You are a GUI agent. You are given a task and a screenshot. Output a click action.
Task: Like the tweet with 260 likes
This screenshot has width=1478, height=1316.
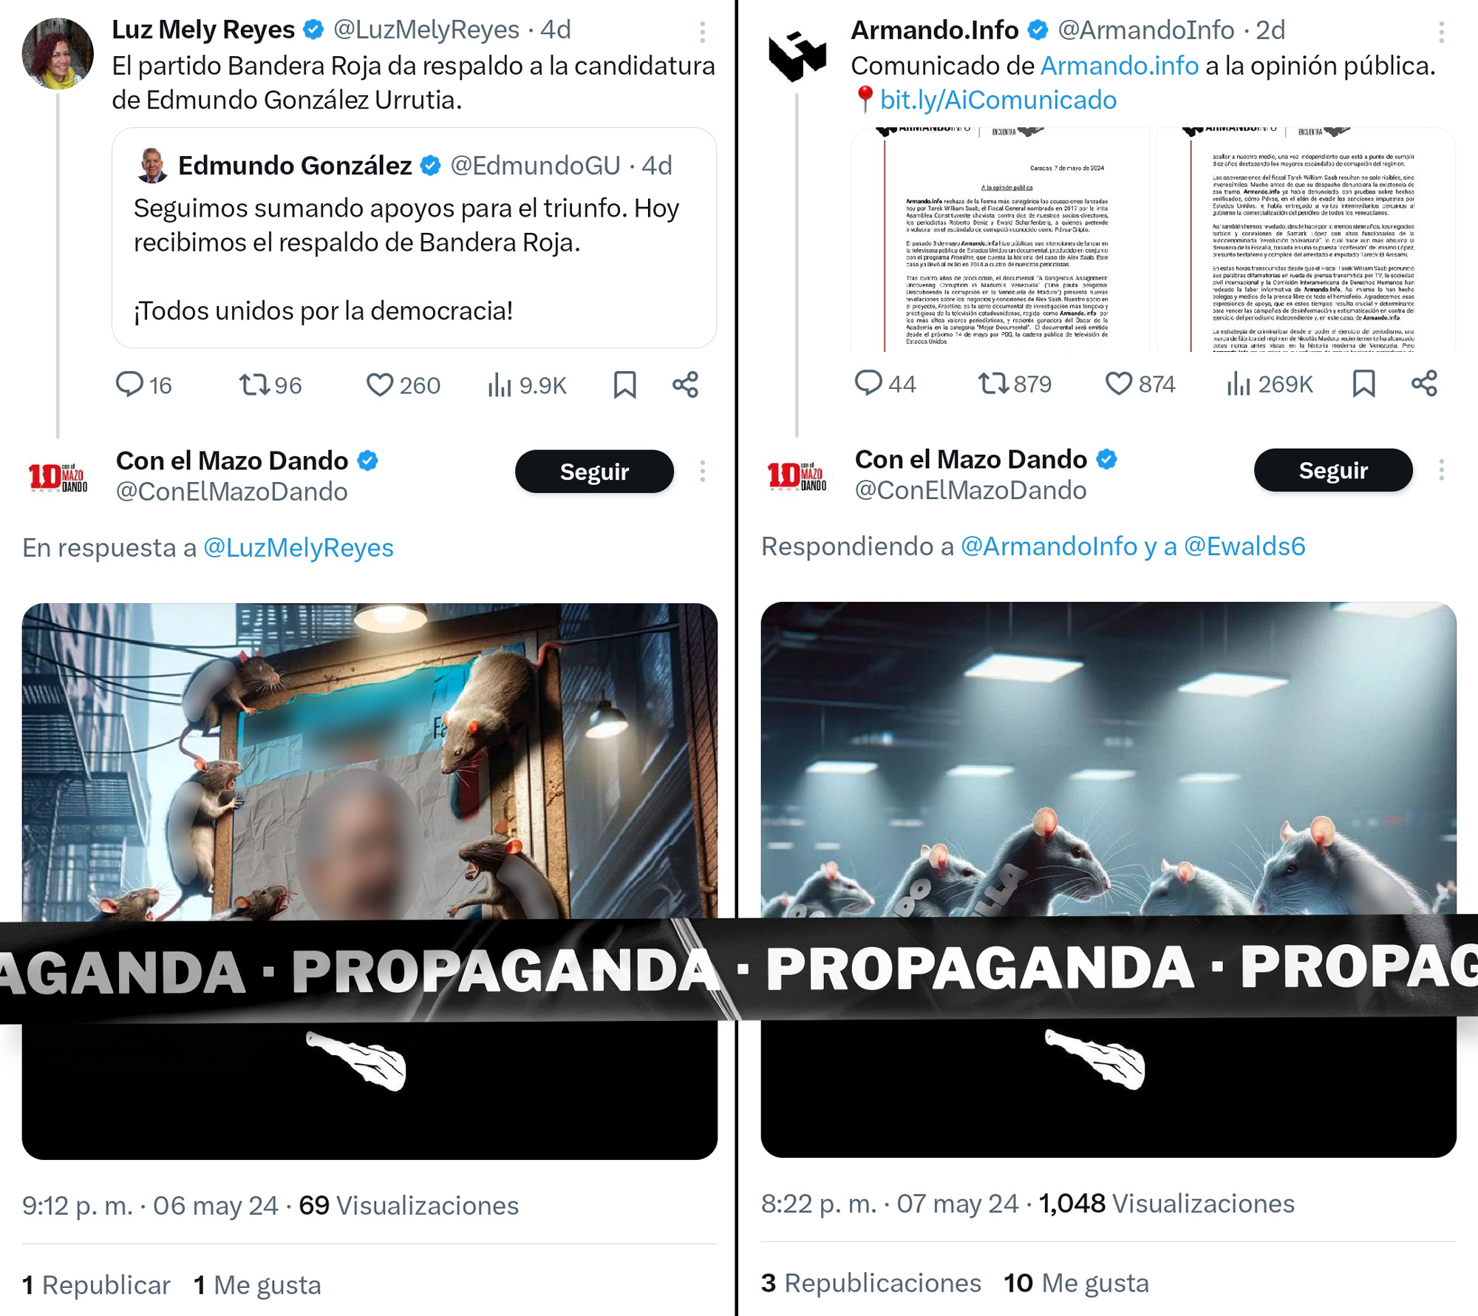[x=380, y=384]
